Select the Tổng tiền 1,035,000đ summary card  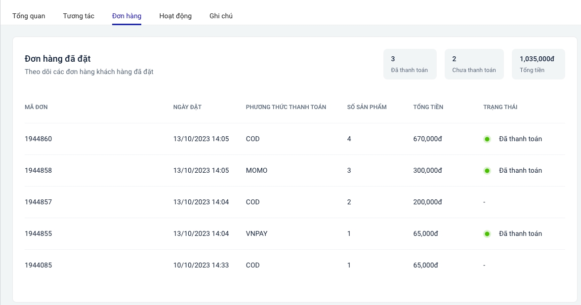click(x=538, y=64)
